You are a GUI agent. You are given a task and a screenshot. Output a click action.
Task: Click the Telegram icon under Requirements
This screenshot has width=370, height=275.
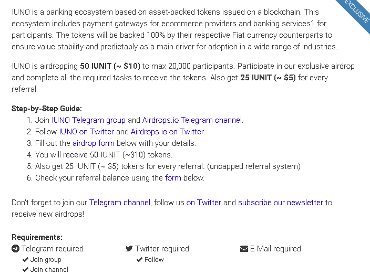coord(16,249)
